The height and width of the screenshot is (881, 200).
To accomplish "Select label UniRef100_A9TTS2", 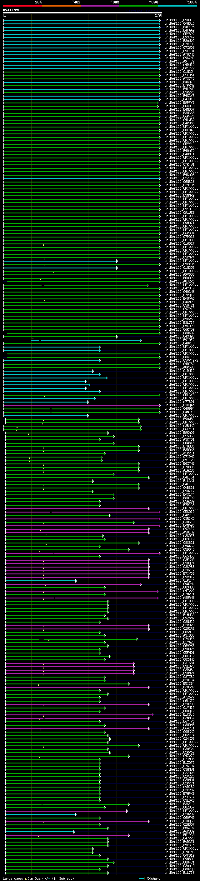I will click(x=179, y=61).
